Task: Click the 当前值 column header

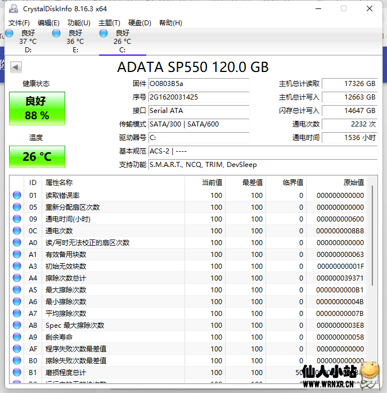Action: click(205, 183)
